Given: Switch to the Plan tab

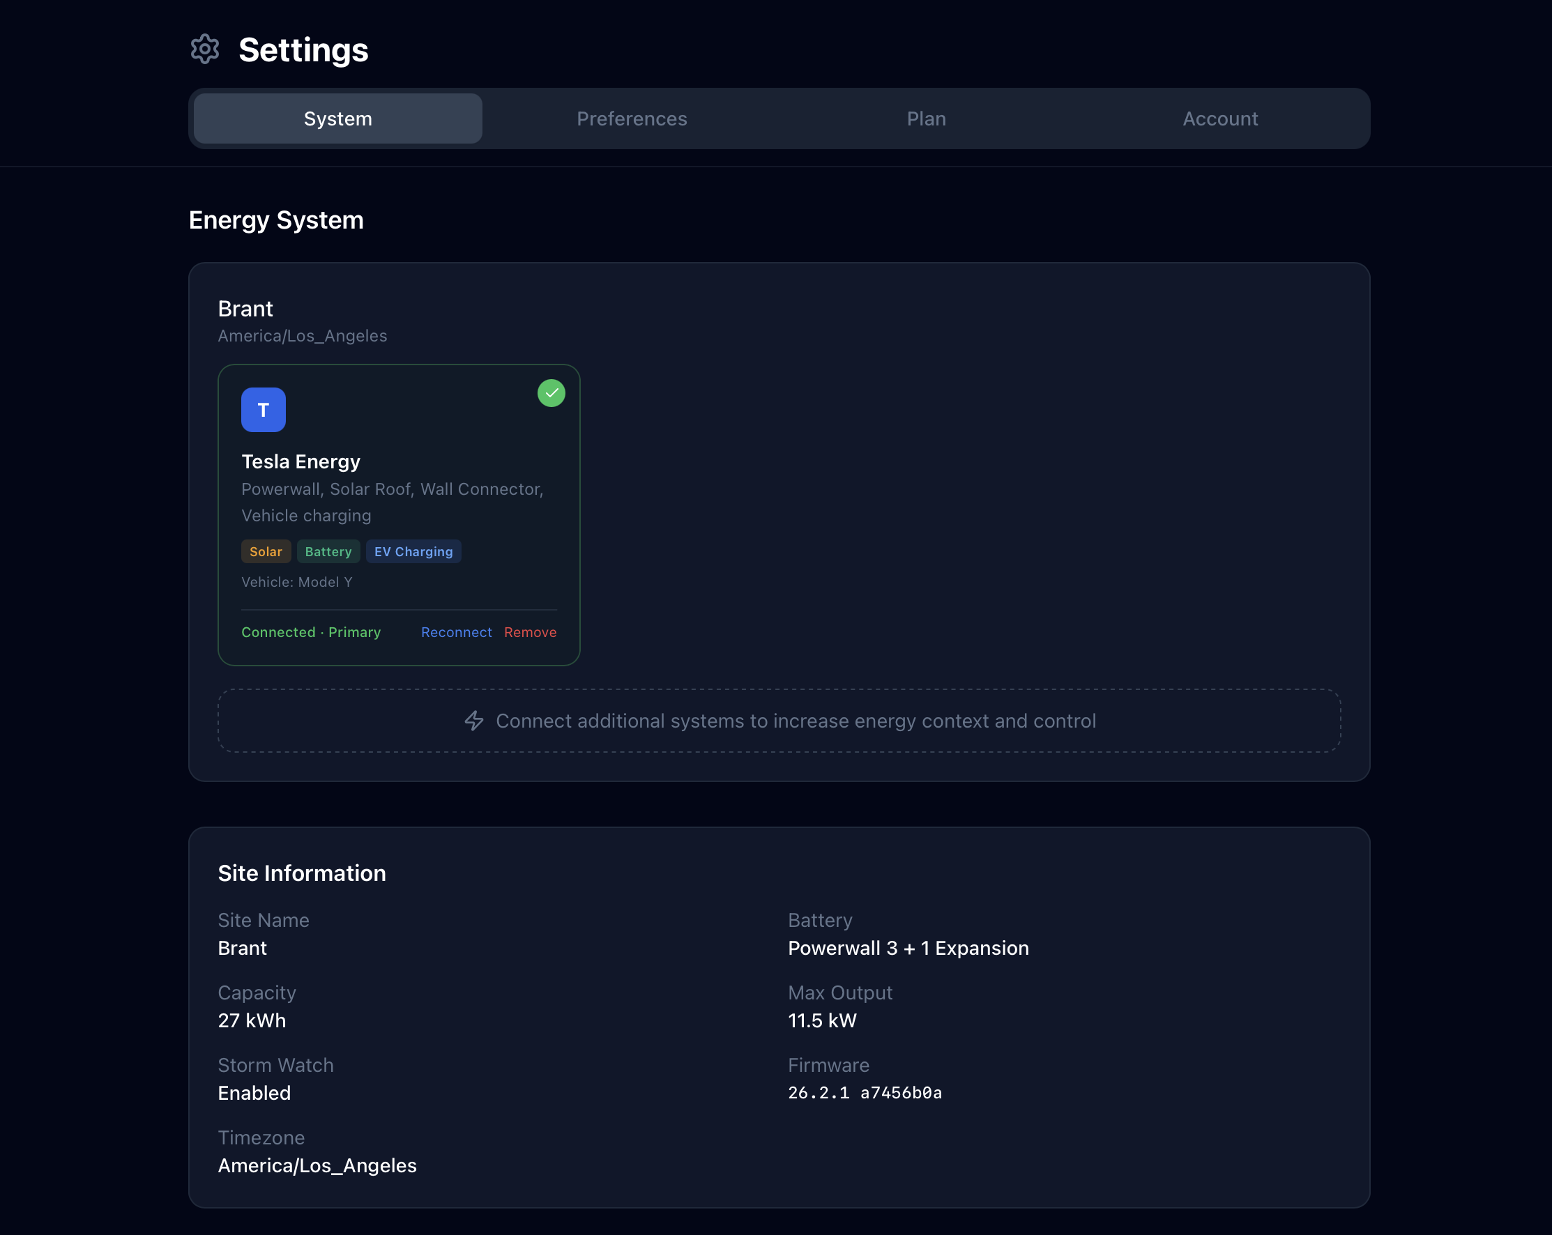Looking at the screenshot, I should pyautogui.click(x=926, y=118).
